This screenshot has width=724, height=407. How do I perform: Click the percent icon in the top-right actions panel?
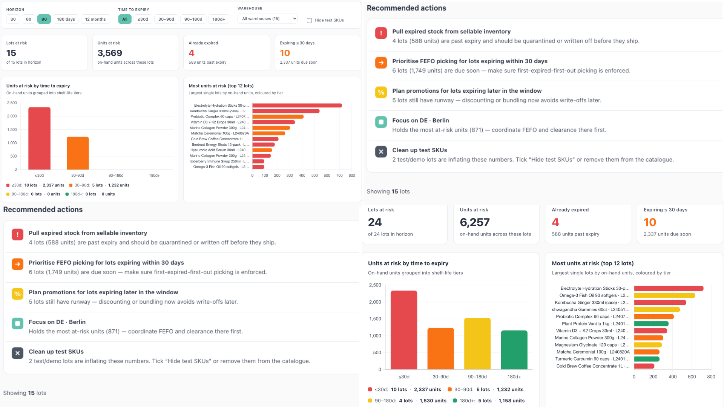pyautogui.click(x=381, y=92)
